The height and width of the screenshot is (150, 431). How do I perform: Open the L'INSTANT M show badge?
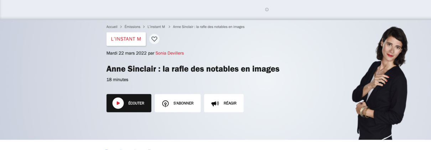(126, 39)
